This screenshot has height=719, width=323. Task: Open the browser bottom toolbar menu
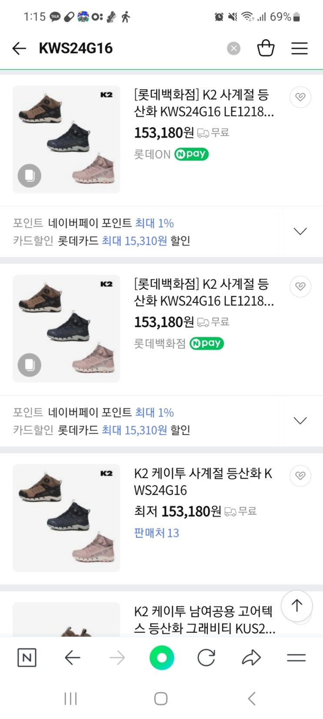(296, 658)
